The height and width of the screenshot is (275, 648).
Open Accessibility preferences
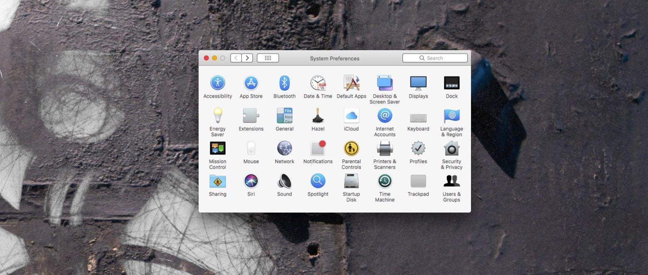(x=217, y=83)
